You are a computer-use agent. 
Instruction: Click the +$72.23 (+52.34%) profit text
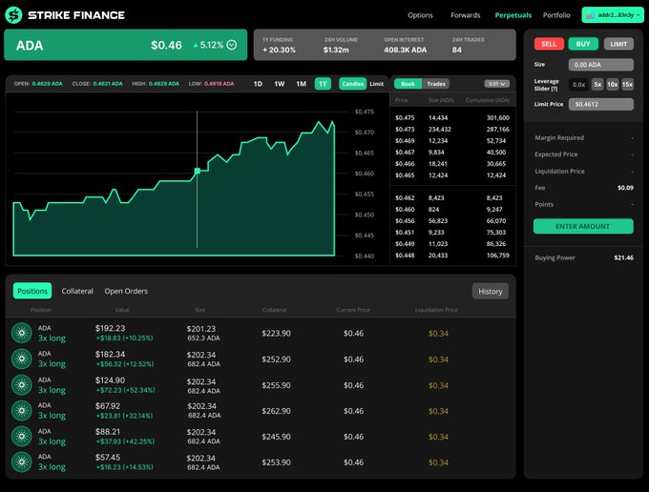coord(125,390)
